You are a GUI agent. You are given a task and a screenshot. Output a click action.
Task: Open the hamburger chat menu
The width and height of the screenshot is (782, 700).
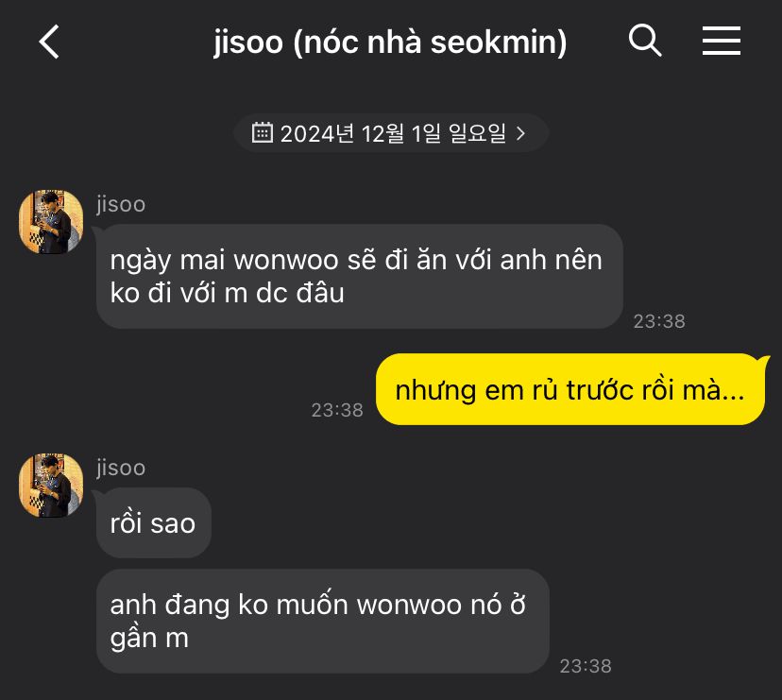(722, 41)
